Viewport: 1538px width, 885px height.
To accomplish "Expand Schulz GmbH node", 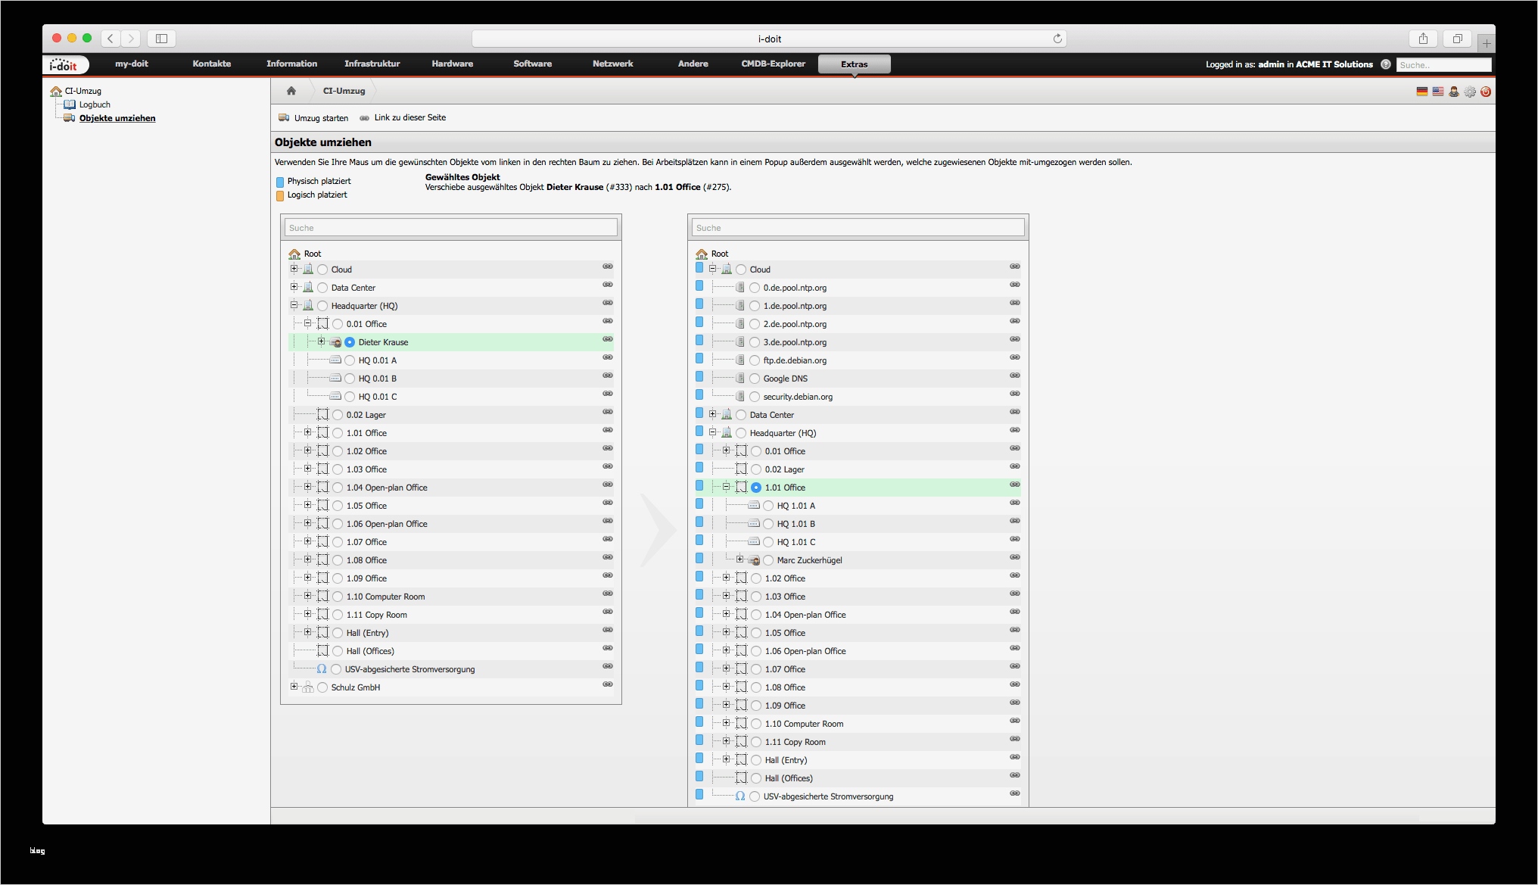I will click(x=294, y=687).
